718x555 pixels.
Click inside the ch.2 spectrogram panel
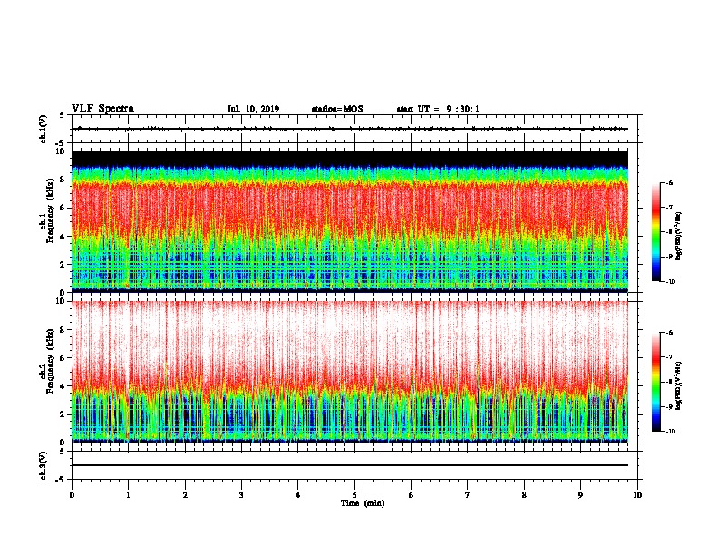click(x=350, y=372)
